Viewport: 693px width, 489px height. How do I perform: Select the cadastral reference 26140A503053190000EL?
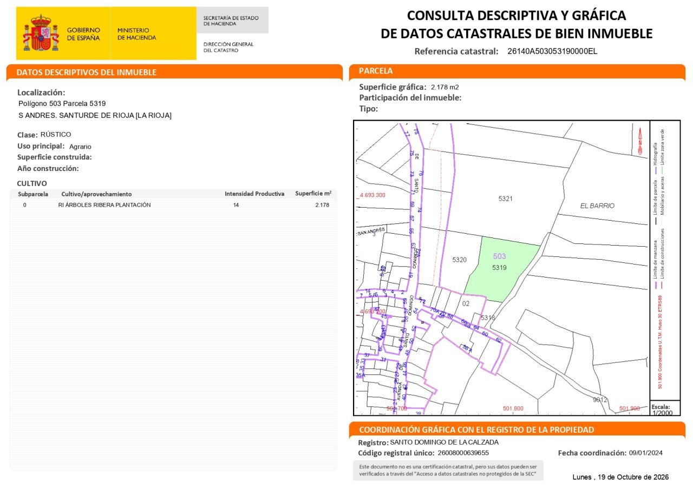tap(552, 51)
